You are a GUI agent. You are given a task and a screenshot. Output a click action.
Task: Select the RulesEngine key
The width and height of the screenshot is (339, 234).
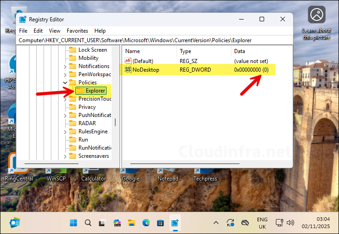point(93,132)
